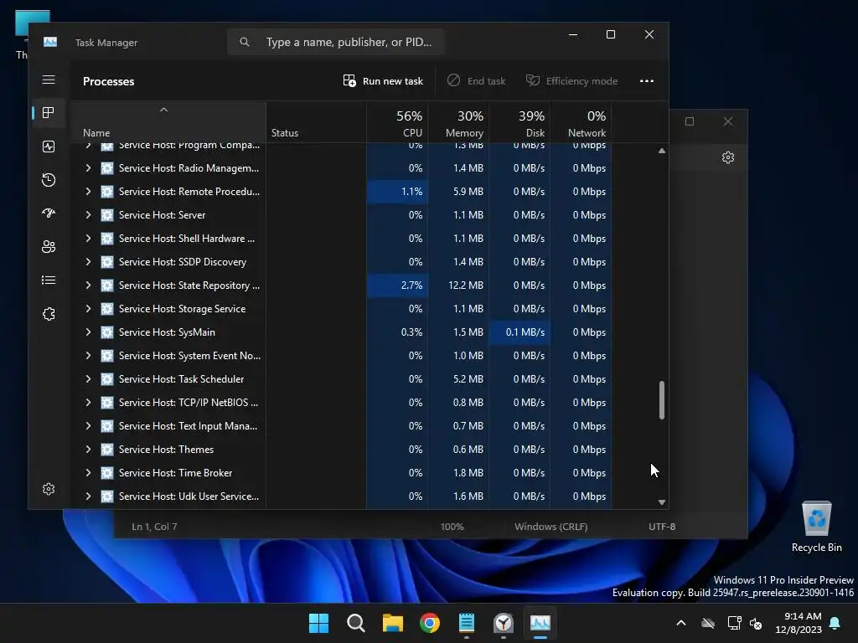Open the Services page icon in sidebar
The width and height of the screenshot is (858, 643).
coord(49,314)
